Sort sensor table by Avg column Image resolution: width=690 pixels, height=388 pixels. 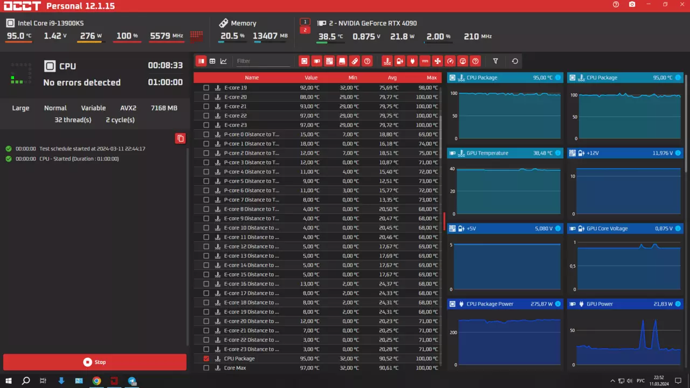pyautogui.click(x=392, y=78)
